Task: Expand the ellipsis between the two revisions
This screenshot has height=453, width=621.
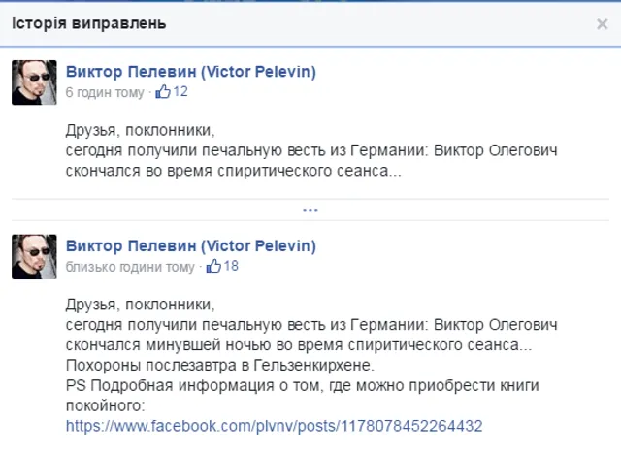Action: pos(310,210)
